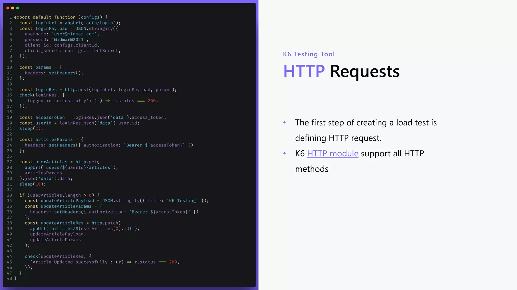Viewport: 517px width, 290px height.
Task: Click line 29 'articlesParams'
Action: (x=43, y=173)
